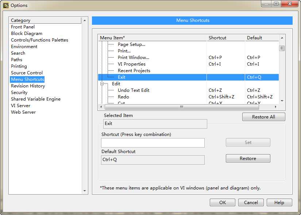Viewport: 301px width, 215px height.
Task: Collapse the Edit menu tree node
Action: pyautogui.click(x=102, y=84)
